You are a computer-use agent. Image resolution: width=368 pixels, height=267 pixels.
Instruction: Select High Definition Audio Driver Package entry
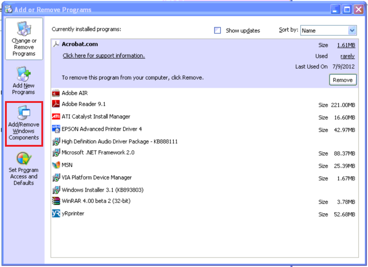point(204,141)
